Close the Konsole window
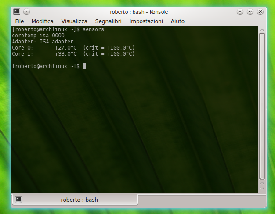275x214 pixels. coord(260,12)
